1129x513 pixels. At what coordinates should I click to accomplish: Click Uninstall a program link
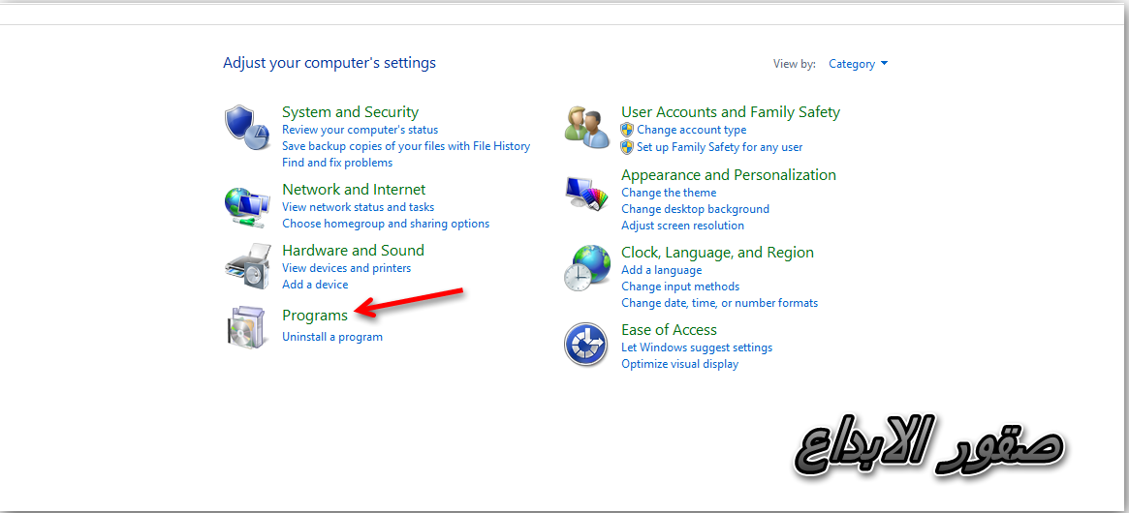click(331, 337)
